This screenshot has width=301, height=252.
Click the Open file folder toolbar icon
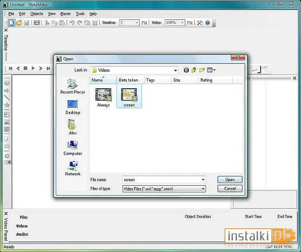click(19, 23)
